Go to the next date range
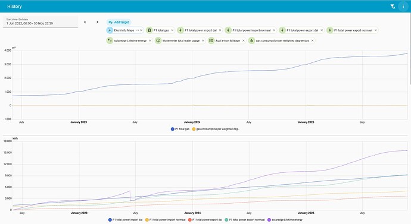 (x=97, y=22)
